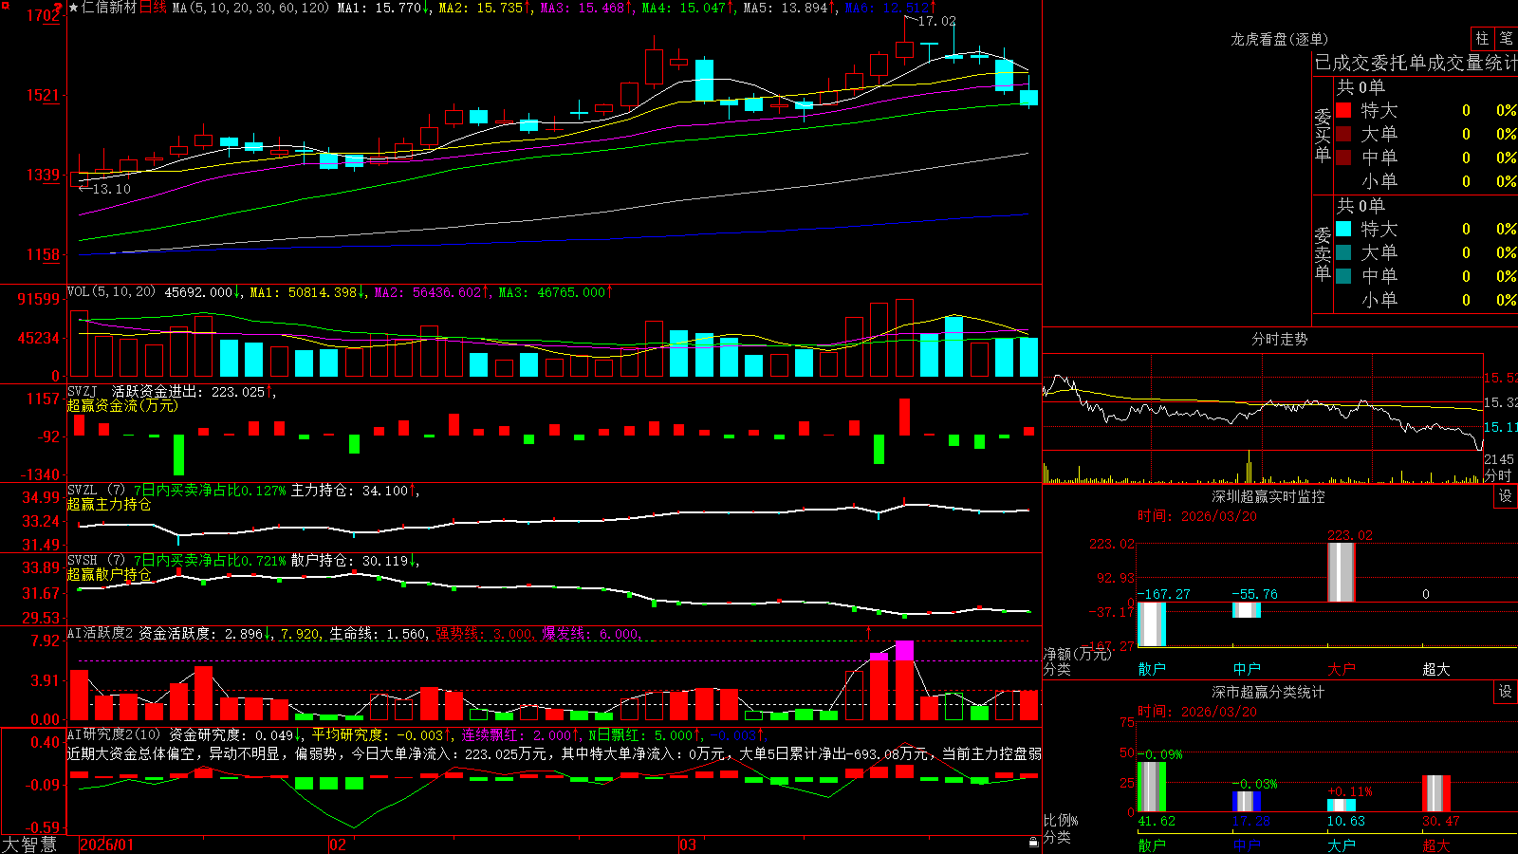Select 散户 category in 深圳超赢实时监控
Screen dimensions: 1518x854
(1152, 669)
